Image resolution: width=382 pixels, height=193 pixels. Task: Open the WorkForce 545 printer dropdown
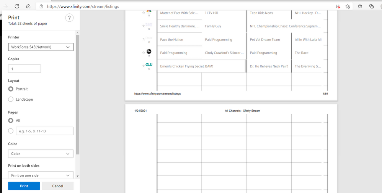[x=41, y=47]
